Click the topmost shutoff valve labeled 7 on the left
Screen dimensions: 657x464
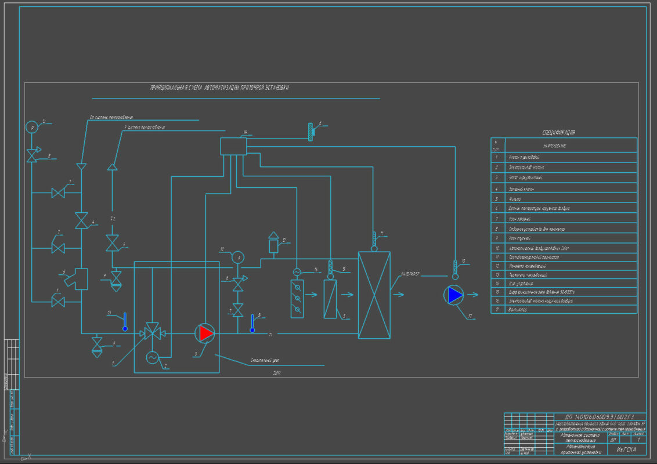(58, 193)
